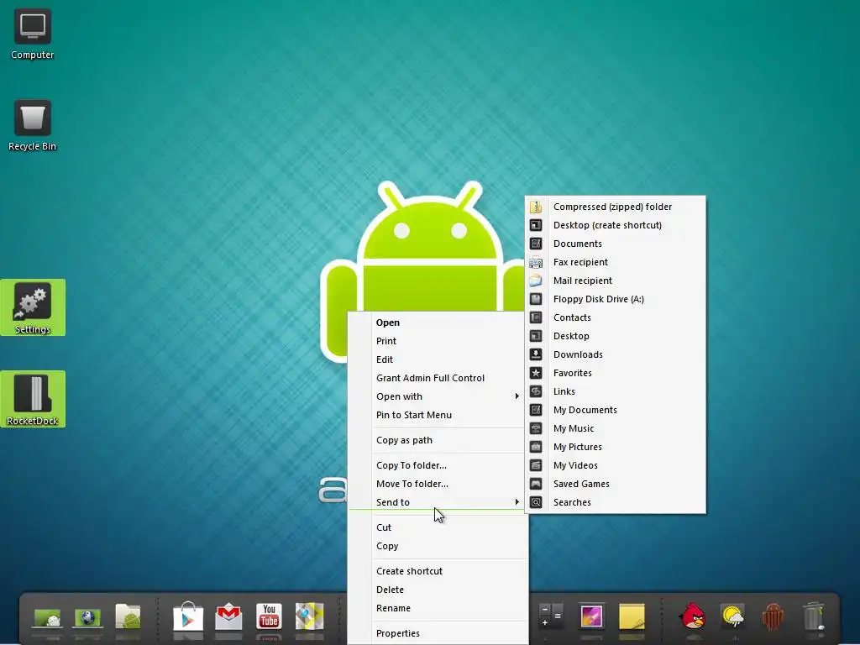
Task: Open the purple gallery icon in the dock
Action: tap(591, 616)
